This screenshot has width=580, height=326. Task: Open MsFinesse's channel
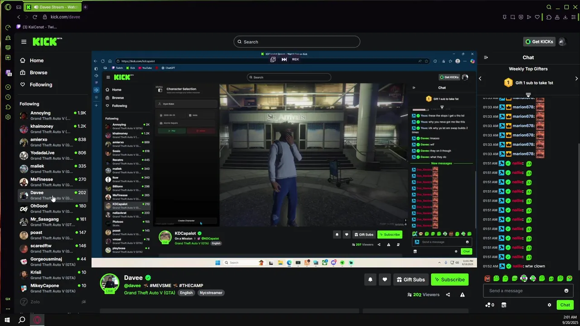pyautogui.click(x=53, y=182)
